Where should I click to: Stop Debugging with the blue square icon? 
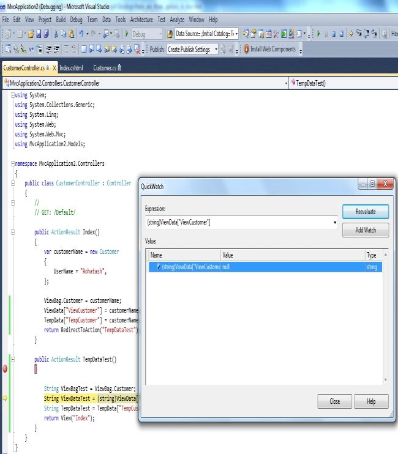(x=334, y=34)
